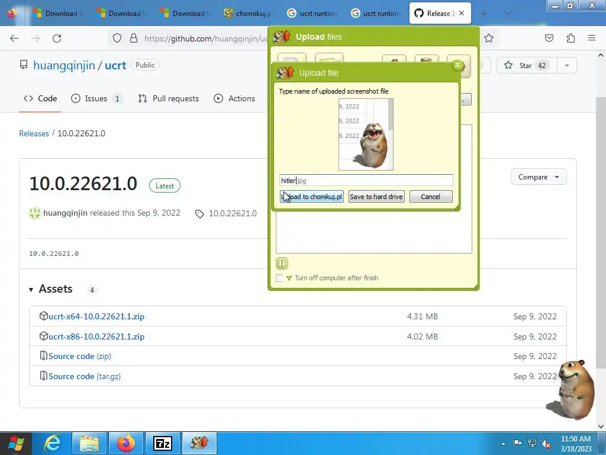The image size is (606, 455).
Task: Enable Turn off computer after finish
Action: (x=279, y=278)
